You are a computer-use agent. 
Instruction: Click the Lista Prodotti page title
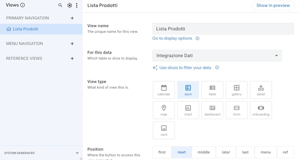(102, 5)
